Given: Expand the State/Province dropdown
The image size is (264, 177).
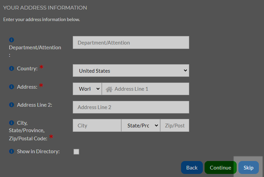Looking at the screenshot, I should point(141,125).
